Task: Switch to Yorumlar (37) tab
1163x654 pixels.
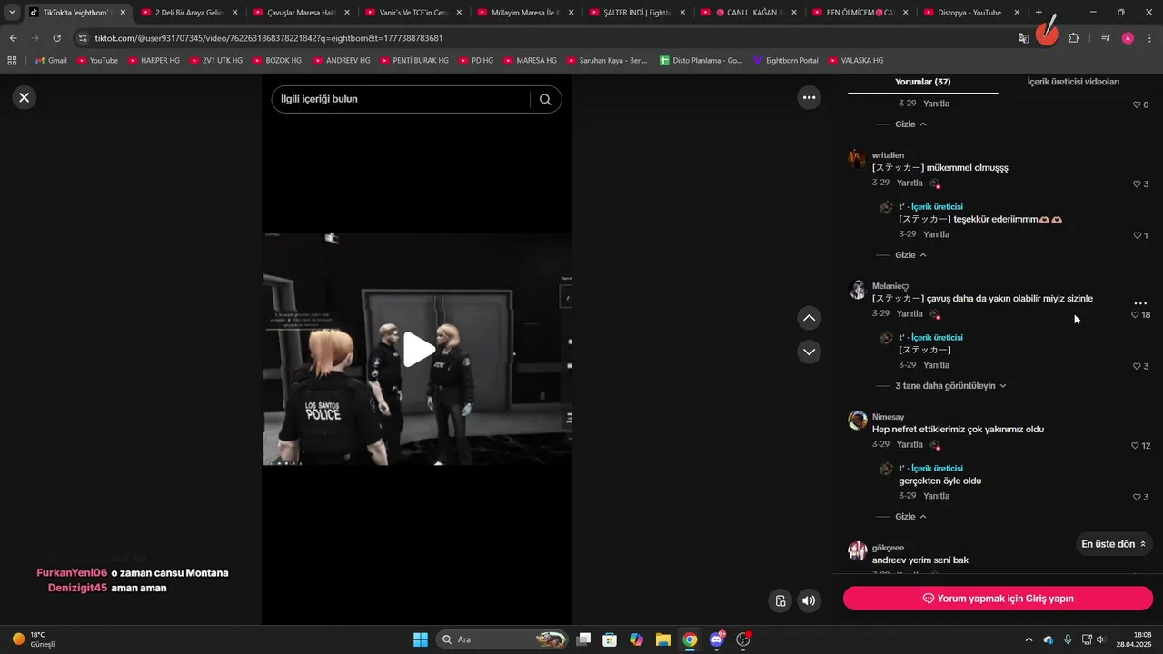Action: pyautogui.click(x=922, y=82)
